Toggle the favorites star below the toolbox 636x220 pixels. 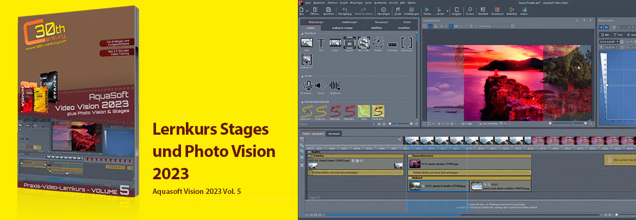click(x=383, y=123)
